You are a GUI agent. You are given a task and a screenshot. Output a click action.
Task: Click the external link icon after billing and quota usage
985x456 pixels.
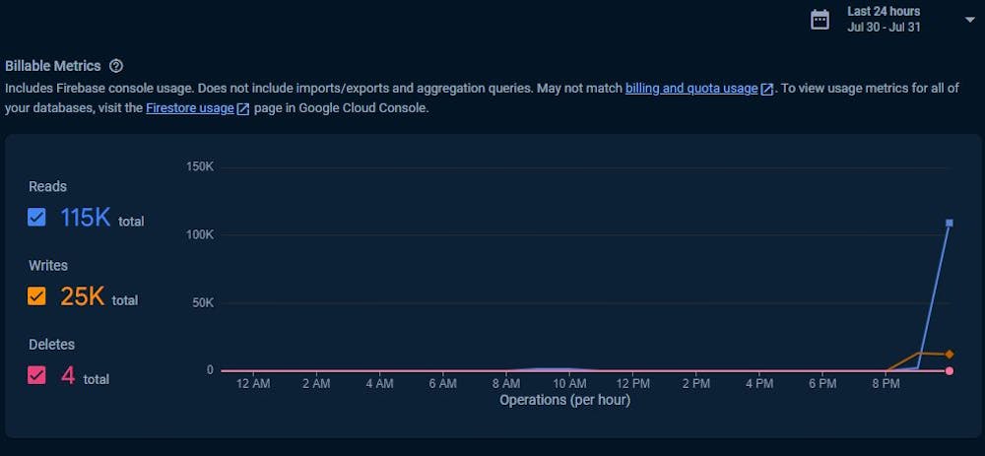[x=766, y=90]
